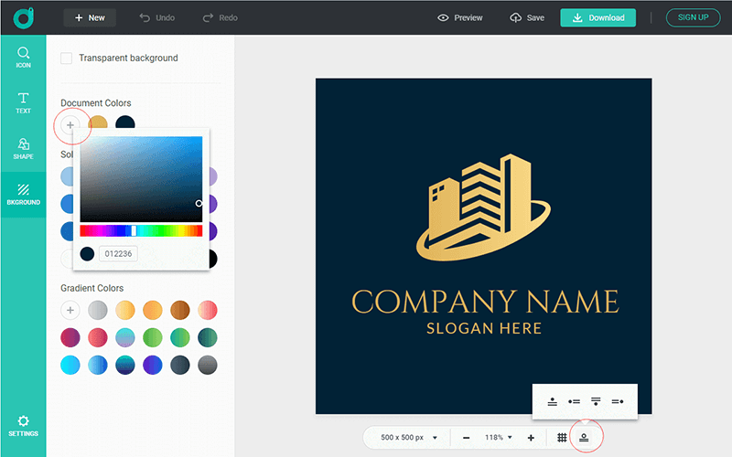
Task: Select the Text tool in sidebar
Action: click(x=23, y=102)
